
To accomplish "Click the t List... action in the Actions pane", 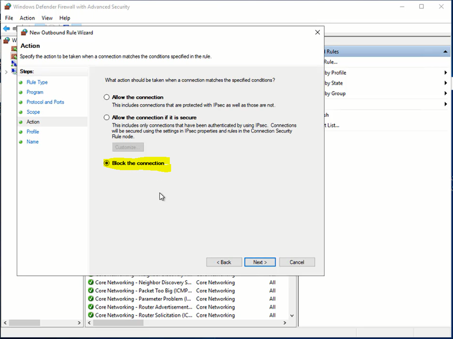I will (332, 125).
